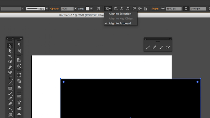Screen dimensions: 210x118
Task: Open the Symbols panel club icon
Action: click(19, 114)
